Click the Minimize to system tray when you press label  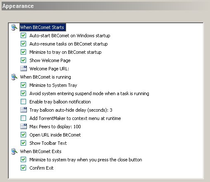[x=86, y=160]
